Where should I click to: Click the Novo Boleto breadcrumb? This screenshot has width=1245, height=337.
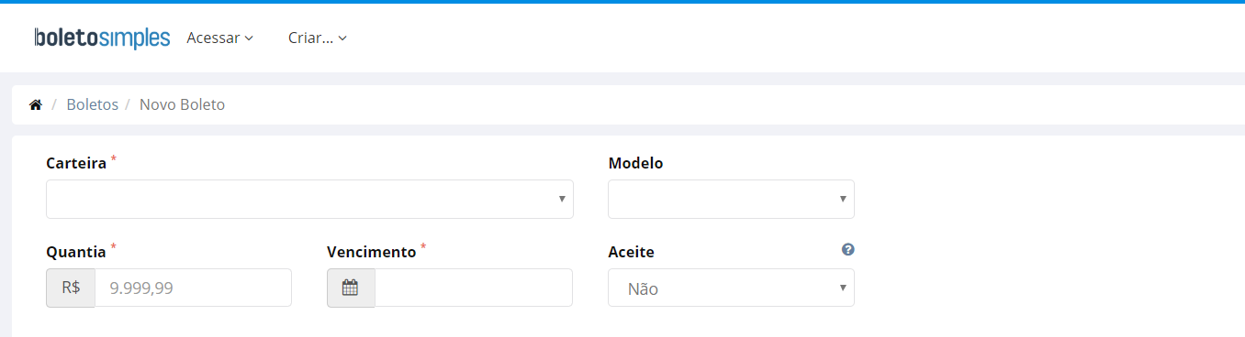pos(182,104)
